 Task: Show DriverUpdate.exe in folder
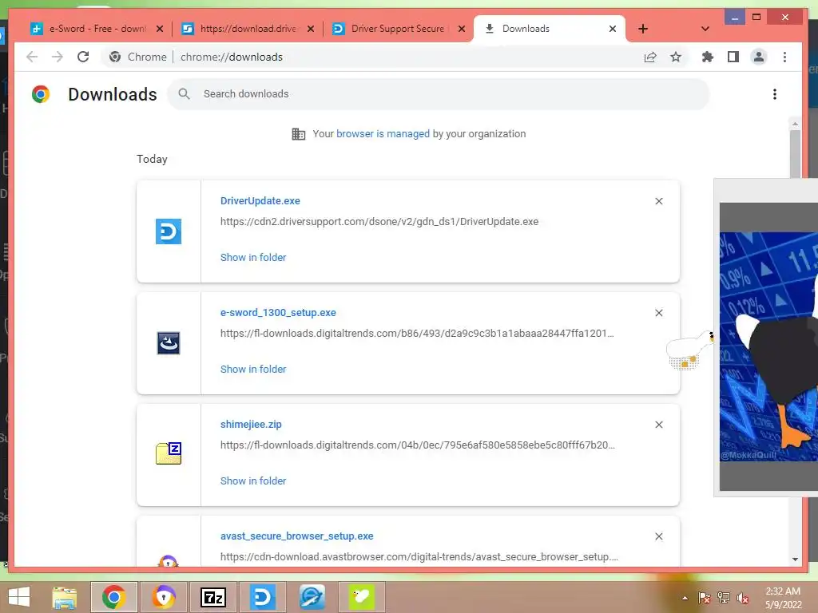tap(253, 258)
